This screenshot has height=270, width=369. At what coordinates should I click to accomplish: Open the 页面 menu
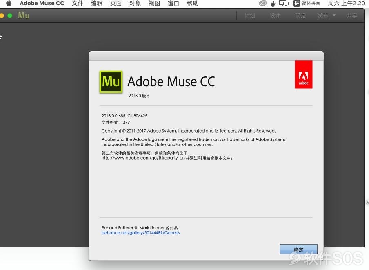[x=116, y=3]
